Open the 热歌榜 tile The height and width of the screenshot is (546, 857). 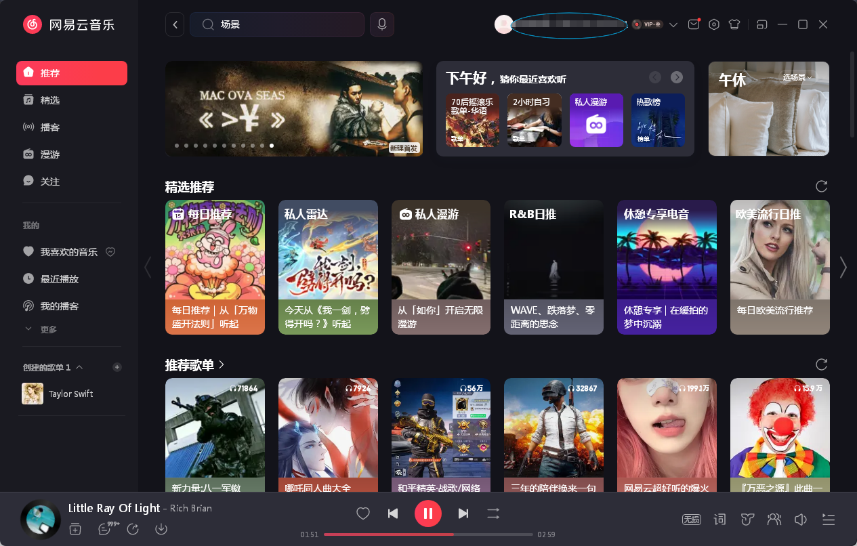click(x=658, y=121)
